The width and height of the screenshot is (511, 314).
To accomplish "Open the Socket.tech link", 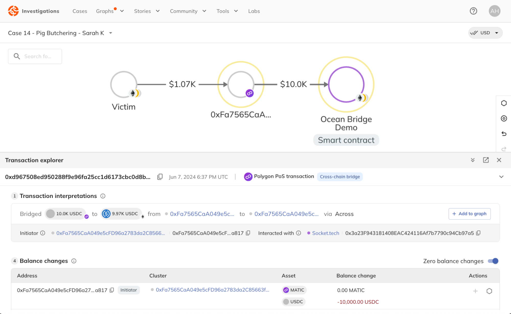I will coord(325,233).
